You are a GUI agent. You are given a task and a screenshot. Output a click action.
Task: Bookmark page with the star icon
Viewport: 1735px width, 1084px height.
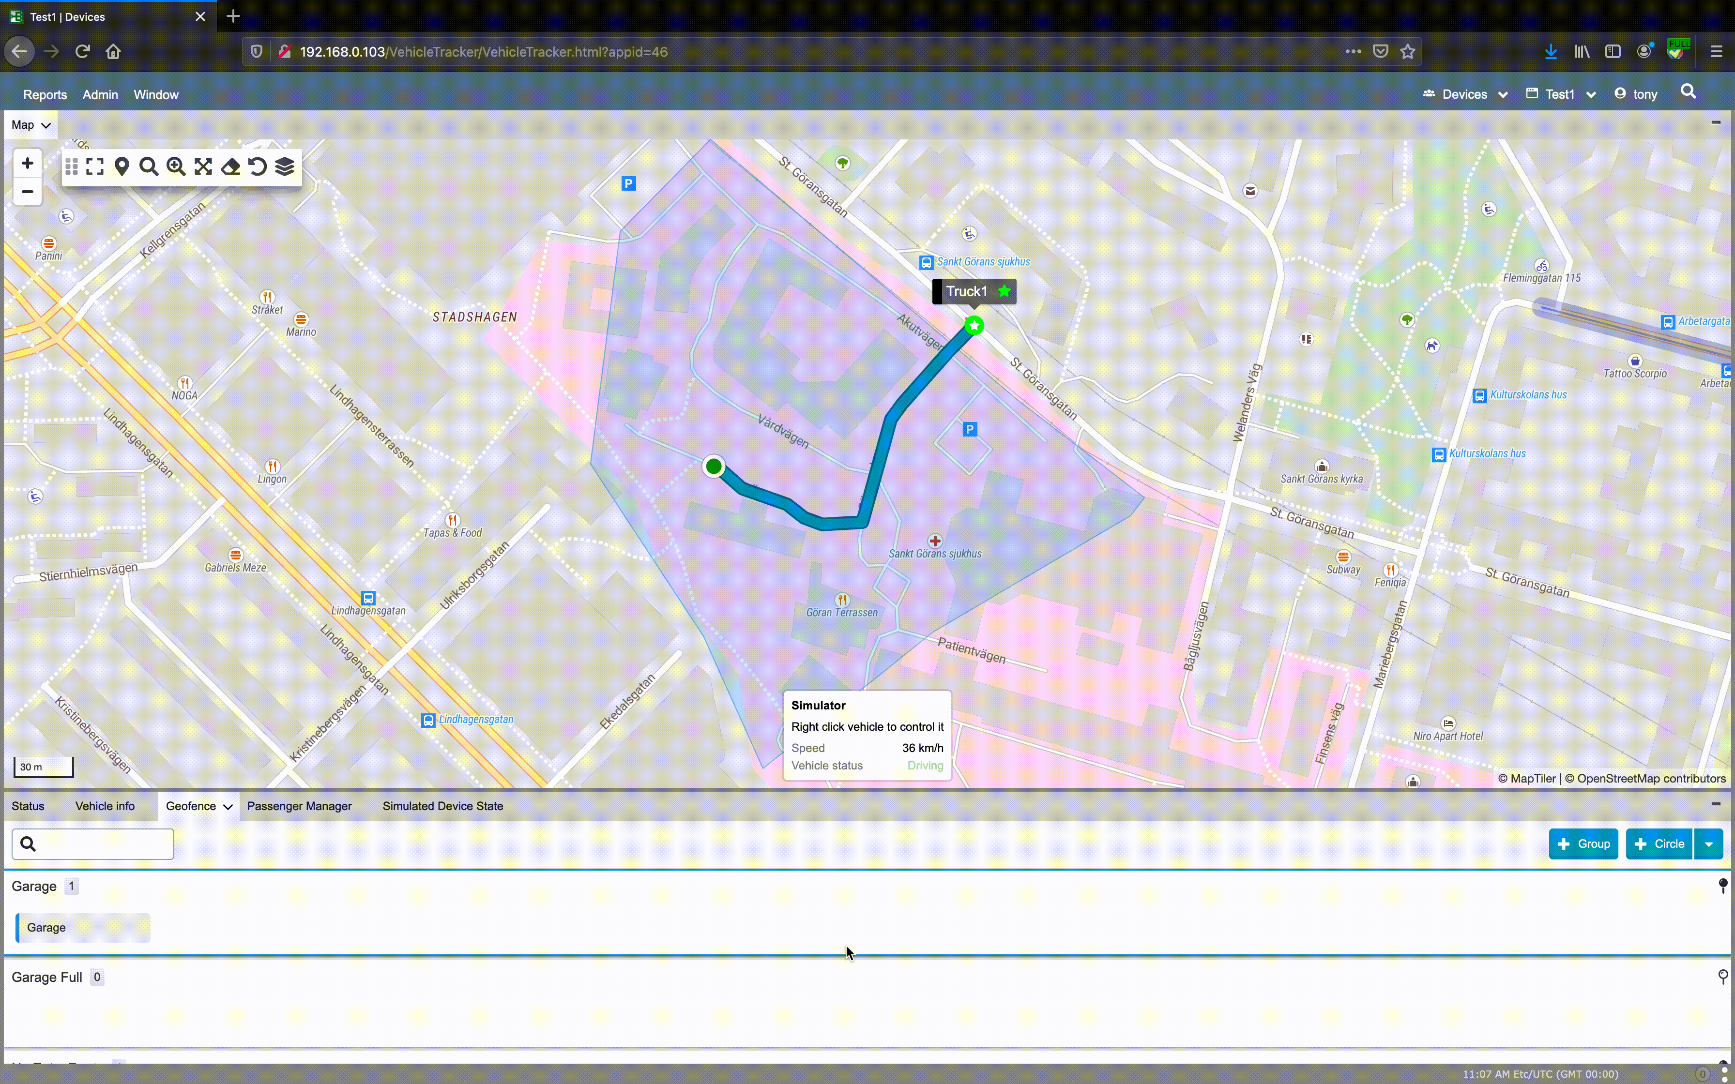tap(1407, 52)
